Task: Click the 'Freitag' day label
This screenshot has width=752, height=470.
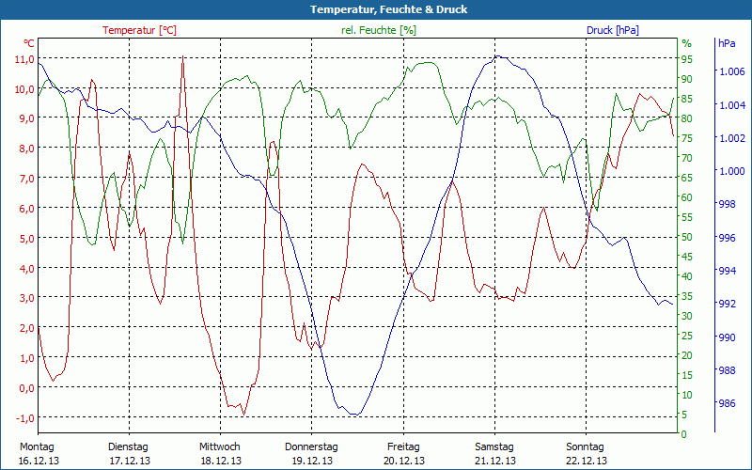Action: [x=403, y=447]
